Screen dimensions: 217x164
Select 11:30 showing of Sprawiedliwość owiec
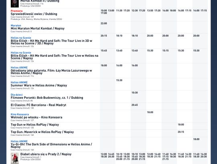click(x=119, y=10)
